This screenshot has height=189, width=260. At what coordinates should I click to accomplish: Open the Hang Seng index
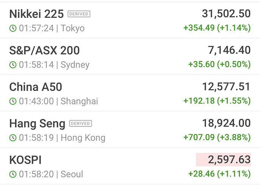[37, 123]
